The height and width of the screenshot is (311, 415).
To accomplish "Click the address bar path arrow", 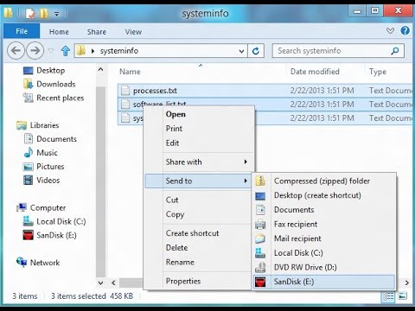I will 93,51.
